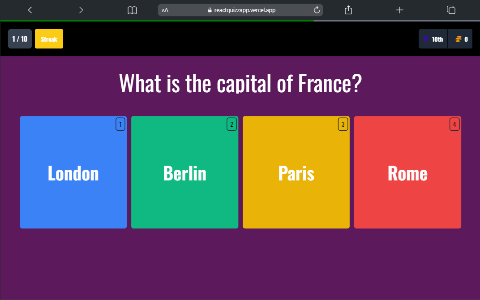Open the AA page settings menu
The image size is (480, 300).
[165, 10]
